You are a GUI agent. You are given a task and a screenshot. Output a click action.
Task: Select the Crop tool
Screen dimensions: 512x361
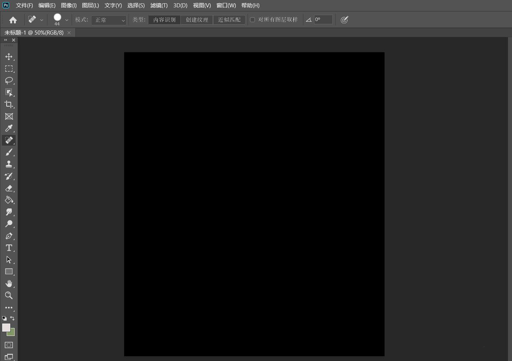point(9,104)
